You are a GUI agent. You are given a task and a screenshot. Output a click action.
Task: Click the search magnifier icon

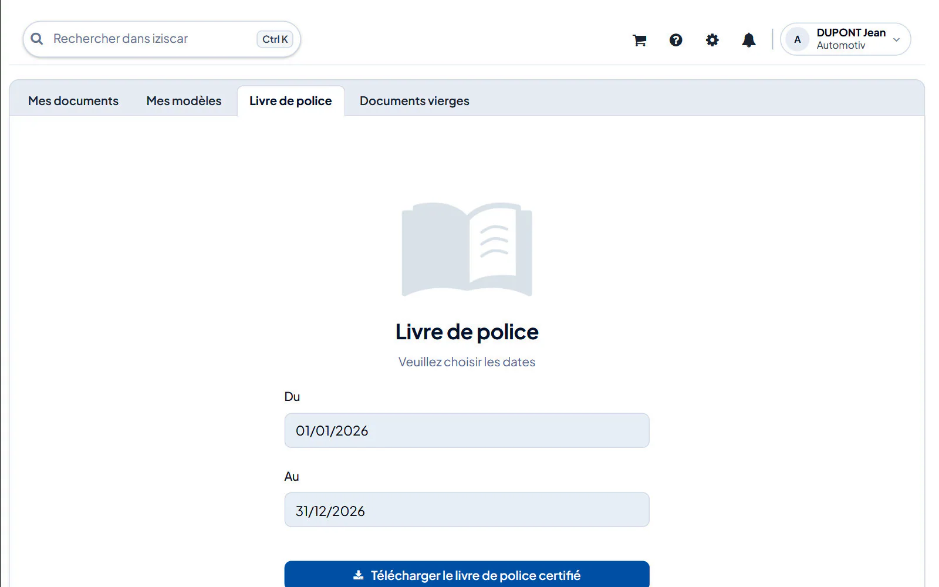(37, 39)
